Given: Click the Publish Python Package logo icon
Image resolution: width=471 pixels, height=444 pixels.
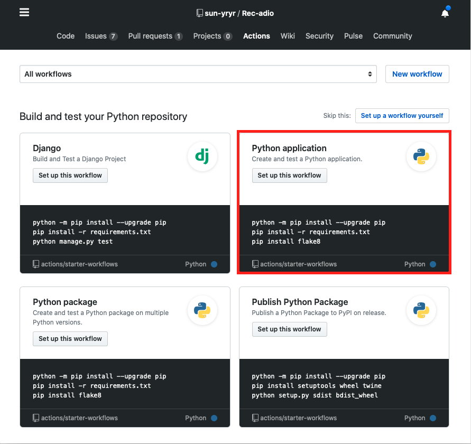Looking at the screenshot, I should (x=421, y=310).
